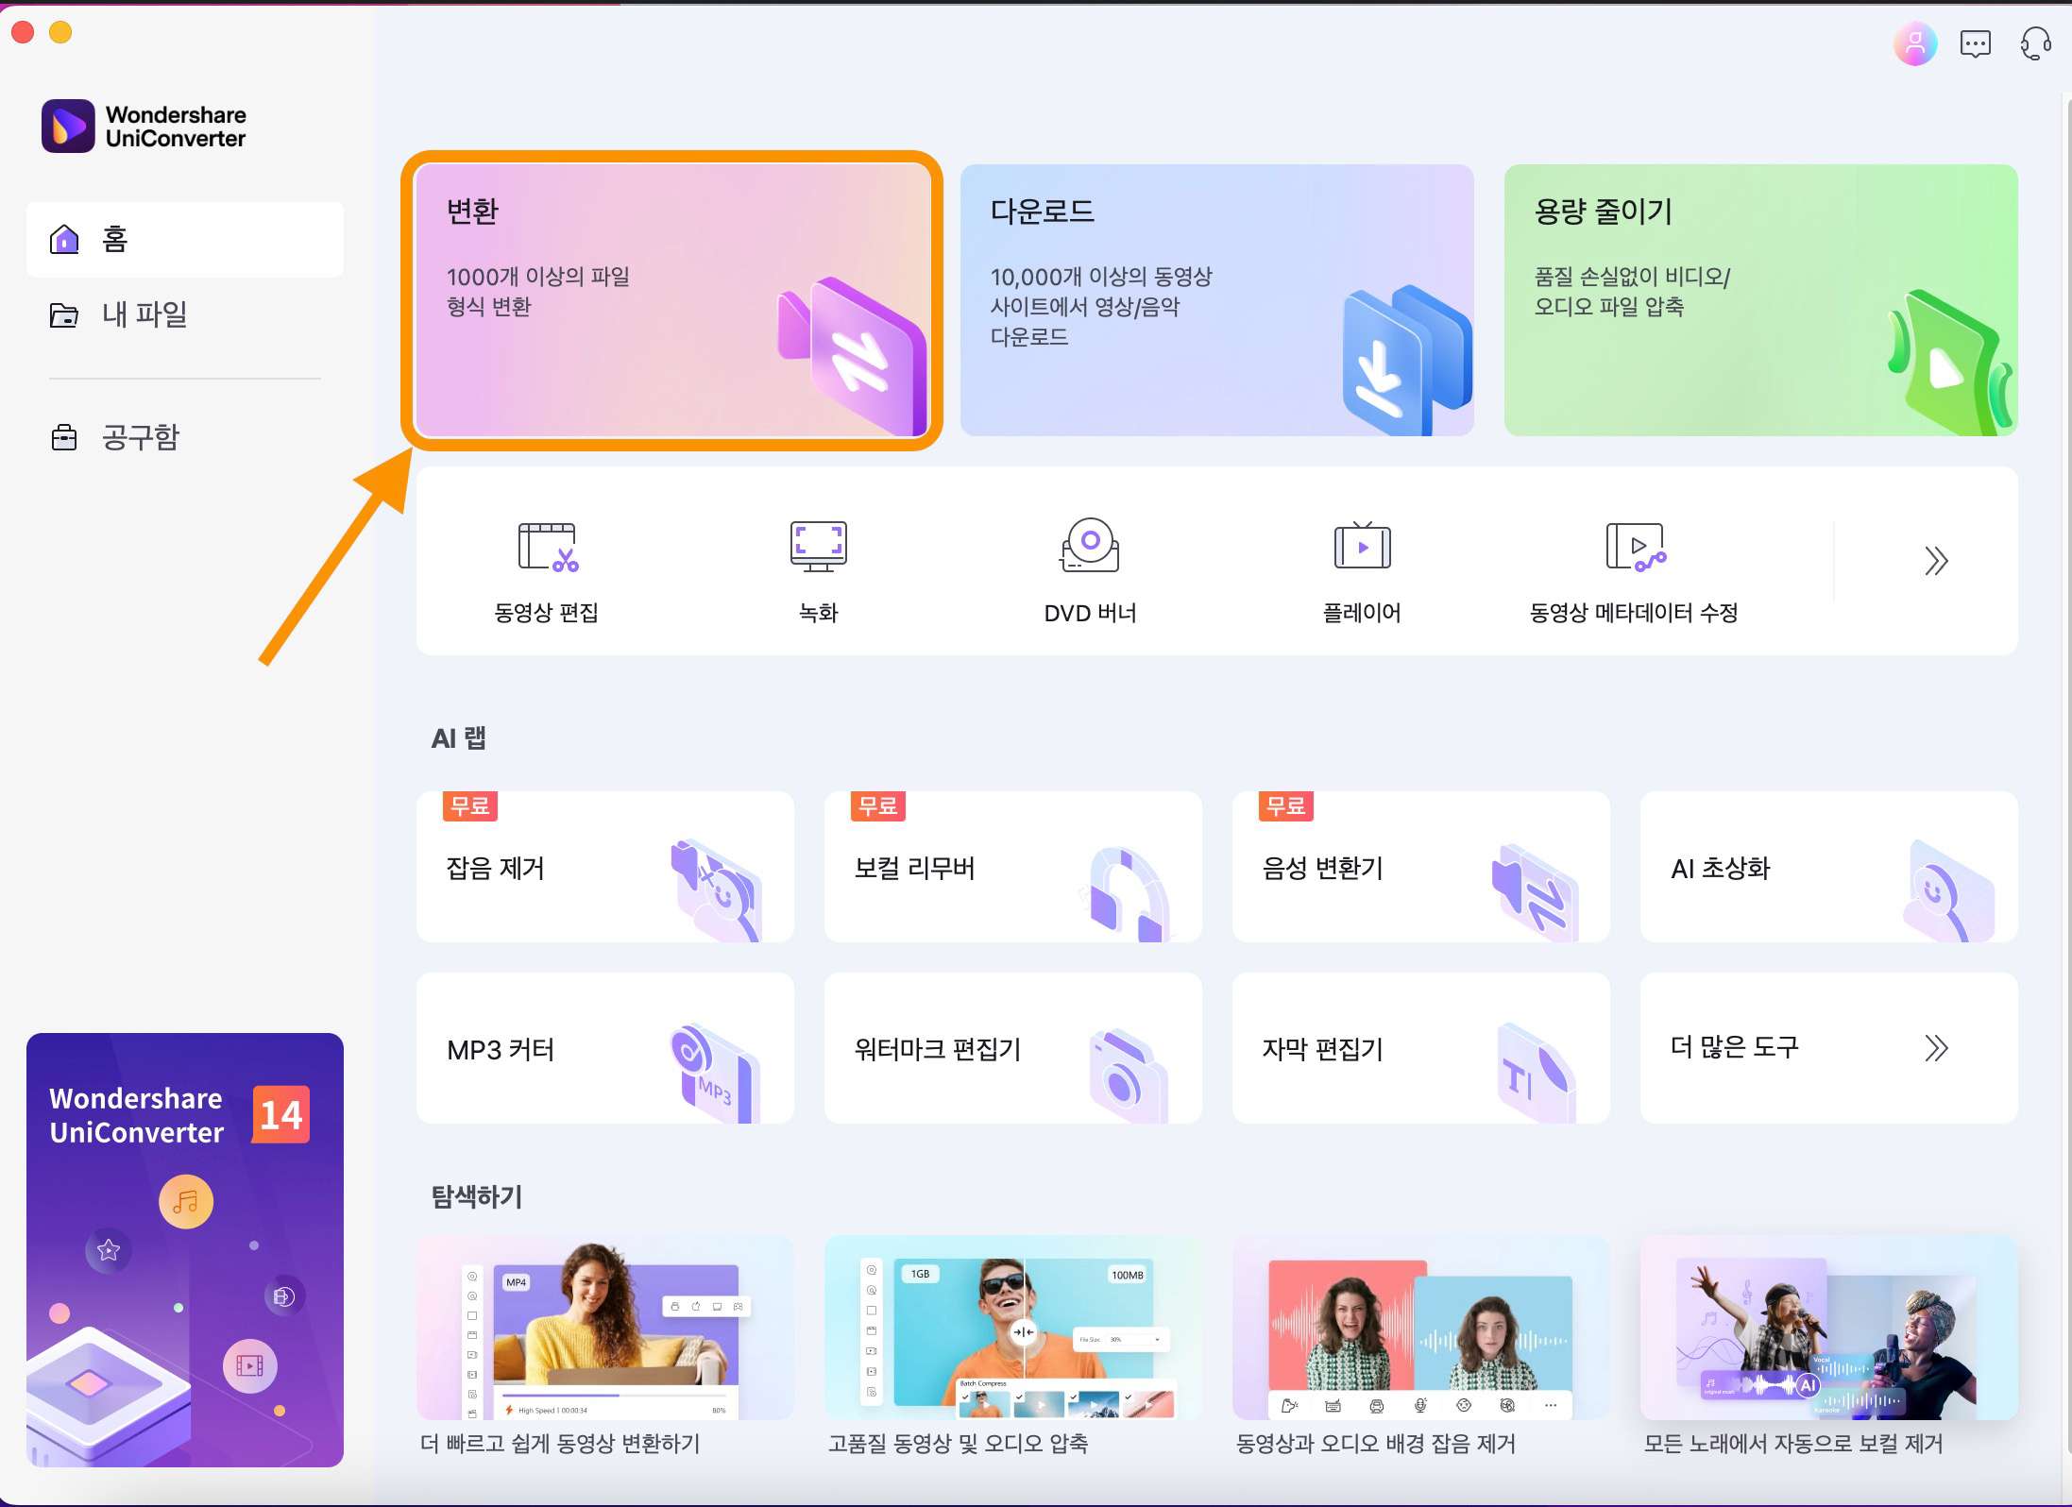Open the 용량 줄이기 feature card
Screen dimensions: 2072x1507
(1760, 300)
